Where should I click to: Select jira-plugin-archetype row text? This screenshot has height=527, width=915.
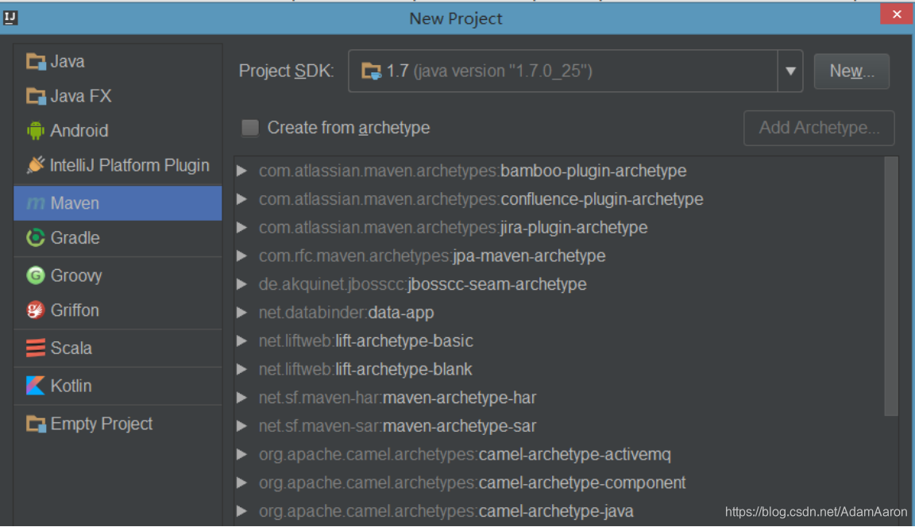(453, 227)
